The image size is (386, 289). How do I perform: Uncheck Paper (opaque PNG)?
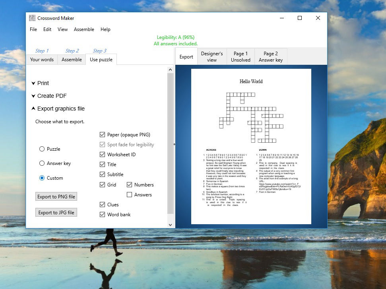click(103, 134)
